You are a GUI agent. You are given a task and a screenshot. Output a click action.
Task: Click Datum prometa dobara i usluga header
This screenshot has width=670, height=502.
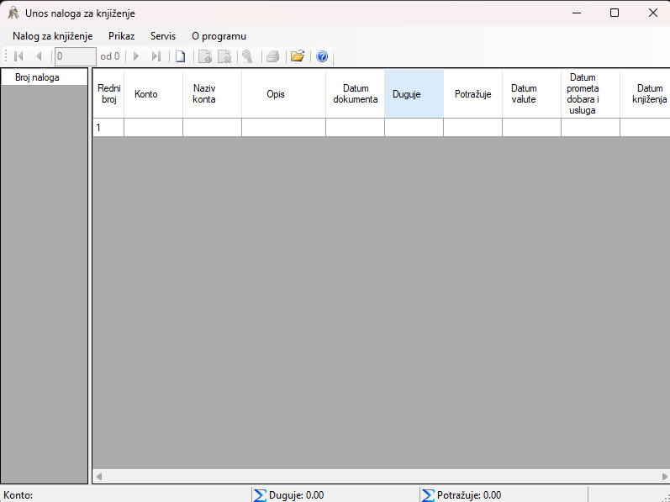pyautogui.click(x=590, y=94)
